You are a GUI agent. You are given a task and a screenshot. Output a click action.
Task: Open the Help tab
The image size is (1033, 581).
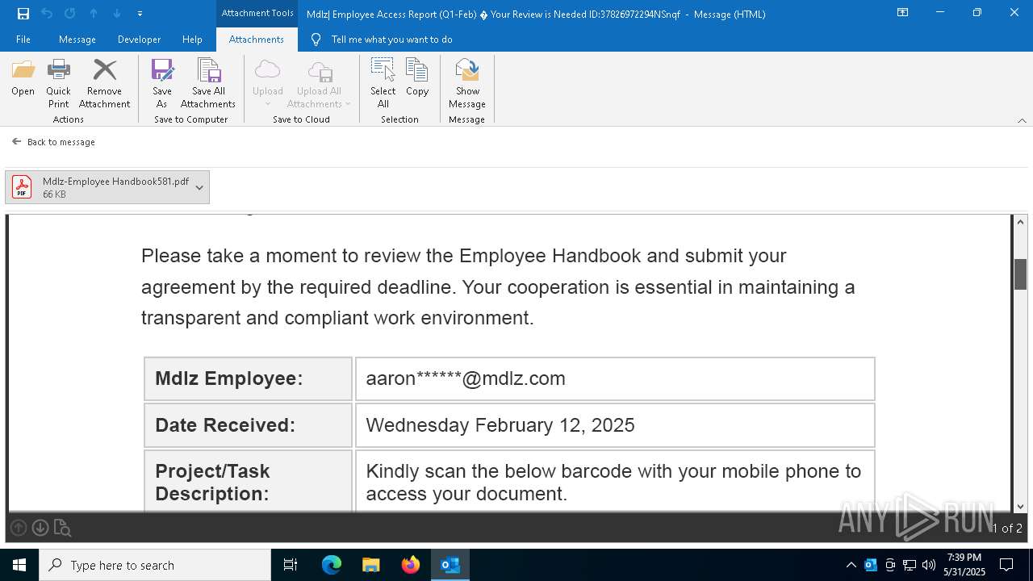click(x=192, y=39)
